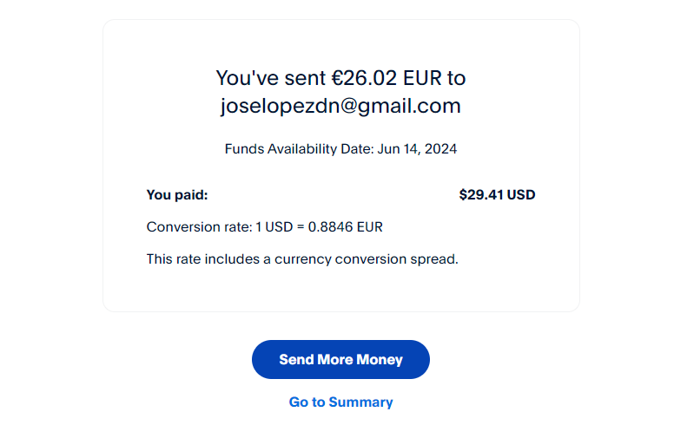The height and width of the screenshot is (438, 674).
Task: Select the 0.8846 EUR rate value
Action: click(x=346, y=227)
